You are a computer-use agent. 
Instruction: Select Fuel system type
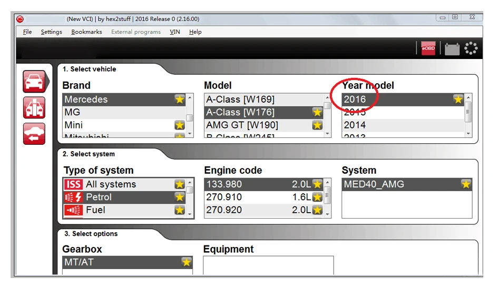pos(124,210)
